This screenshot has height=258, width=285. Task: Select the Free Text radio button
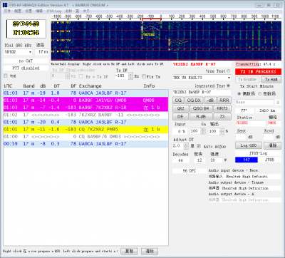[229, 71]
